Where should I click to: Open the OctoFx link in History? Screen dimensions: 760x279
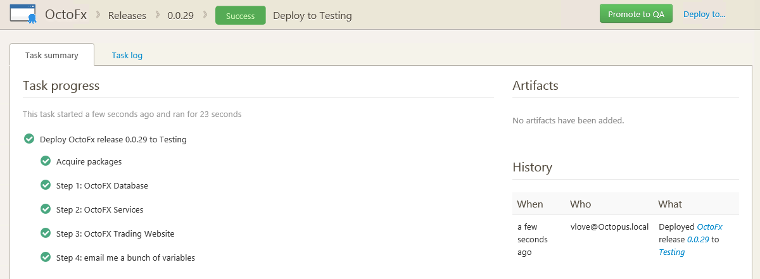tap(709, 226)
